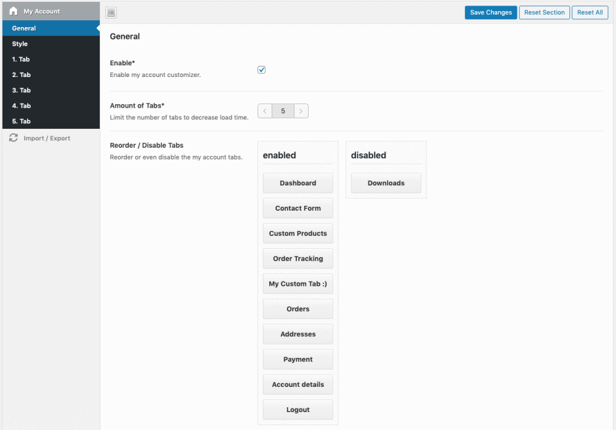Select the 3. Tab sidebar entry
This screenshot has width=616, height=430.
pos(21,90)
